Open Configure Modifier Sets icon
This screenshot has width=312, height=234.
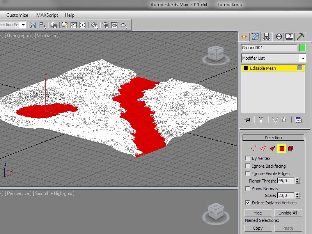[298, 120]
